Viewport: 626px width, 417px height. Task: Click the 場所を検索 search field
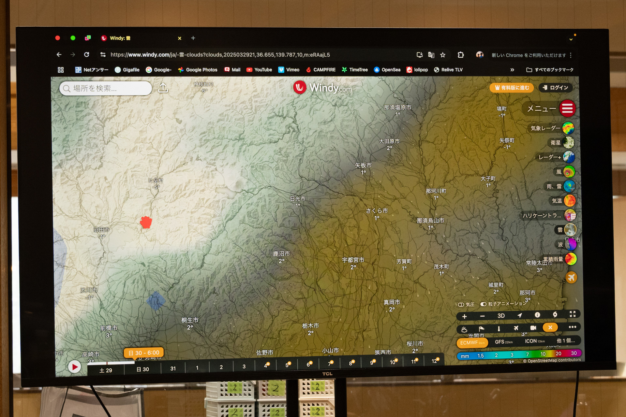(x=106, y=88)
